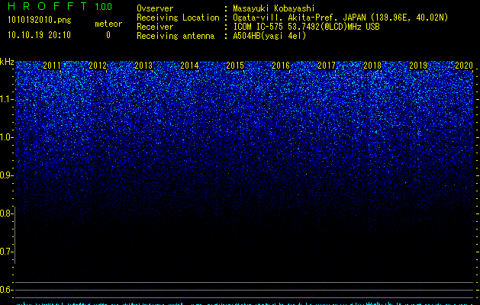Click the 2015 time marker
Screen dimensions: 480x305
click(235, 66)
